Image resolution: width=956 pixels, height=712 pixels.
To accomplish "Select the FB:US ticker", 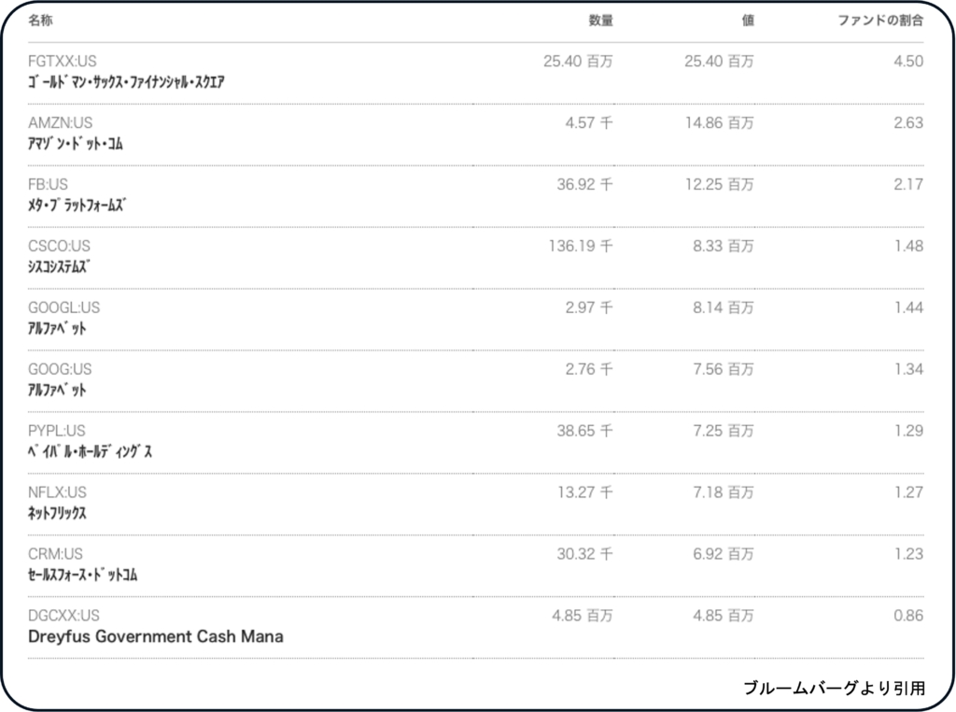I will pos(49,185).
